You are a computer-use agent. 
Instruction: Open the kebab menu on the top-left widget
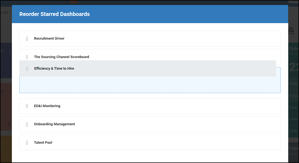10,51
